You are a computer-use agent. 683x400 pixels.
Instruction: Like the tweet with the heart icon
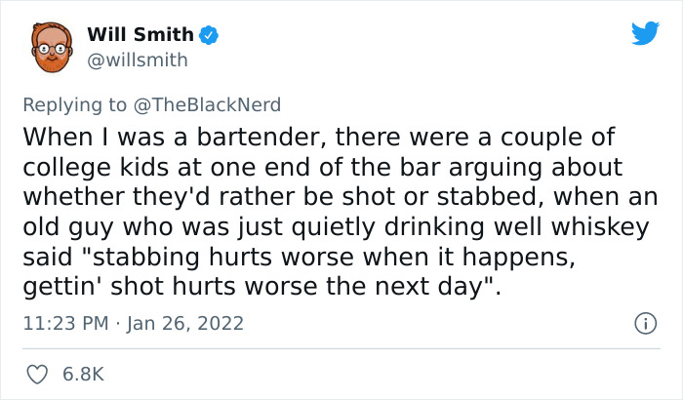click(x=39, y=374)
